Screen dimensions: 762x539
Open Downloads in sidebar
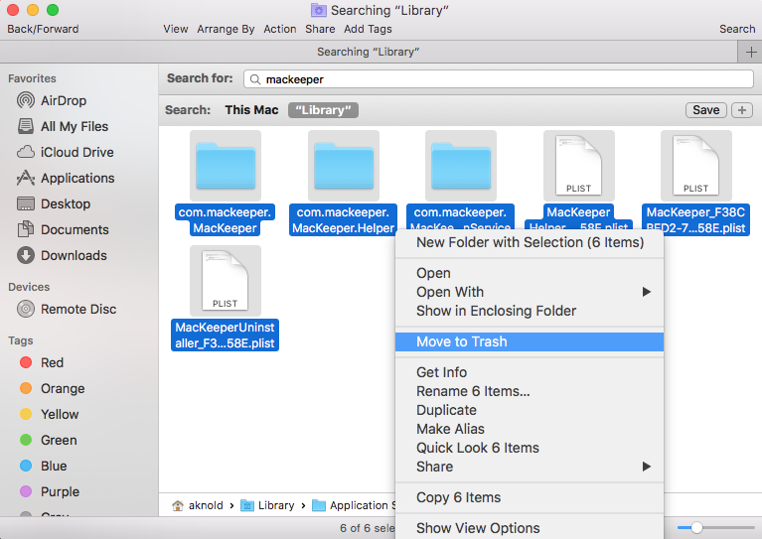[62, 255]
